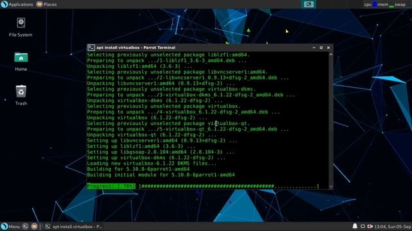
Task: Click line 'Building initial module for 5.10.0-6parrot1-amd64'
Action: click(x=161, y=175)
